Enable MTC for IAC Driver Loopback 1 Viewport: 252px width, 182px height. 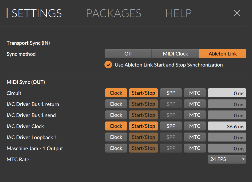[x=195, y=137]
